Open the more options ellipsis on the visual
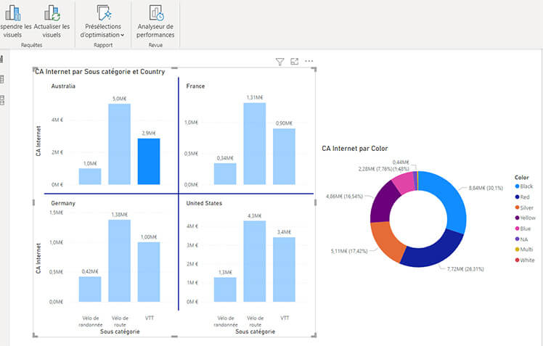Viewport: 543px width, 346px height. (x=309, y=61)
